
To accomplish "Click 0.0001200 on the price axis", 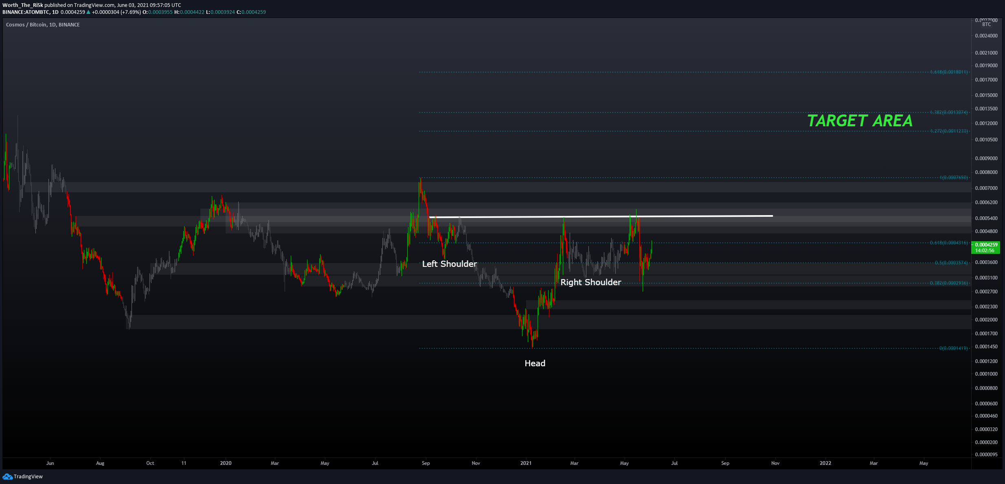I will (x=986, y=361).
